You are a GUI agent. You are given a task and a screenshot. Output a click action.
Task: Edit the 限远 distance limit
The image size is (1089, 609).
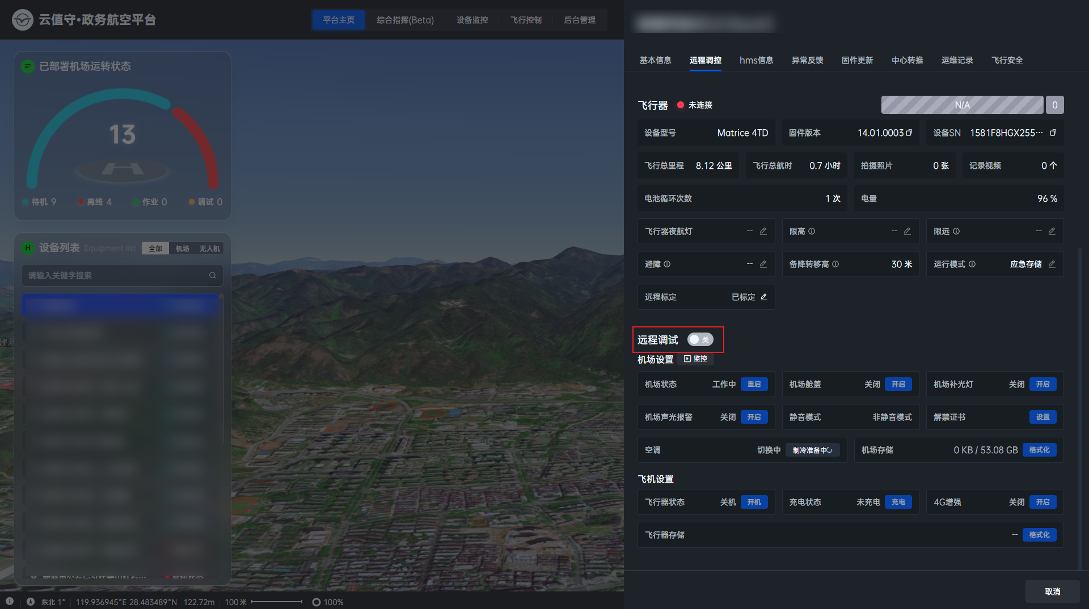(1052, 231)
